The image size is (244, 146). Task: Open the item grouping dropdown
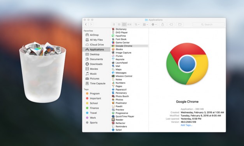[146, 24]
